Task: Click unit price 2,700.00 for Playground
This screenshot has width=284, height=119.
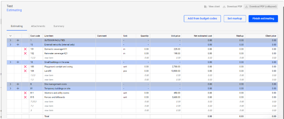Action: [166, 67]
